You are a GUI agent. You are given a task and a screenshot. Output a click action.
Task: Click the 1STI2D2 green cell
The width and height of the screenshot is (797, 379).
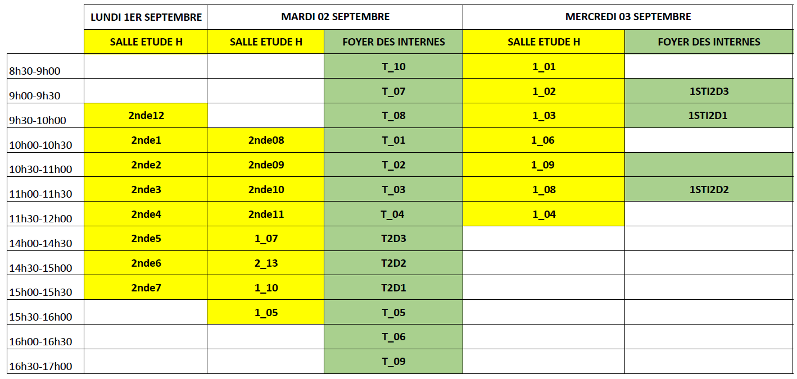coord(709,189)
